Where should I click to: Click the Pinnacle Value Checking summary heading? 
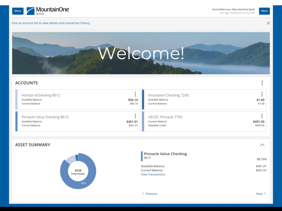(x=166, y=154)
